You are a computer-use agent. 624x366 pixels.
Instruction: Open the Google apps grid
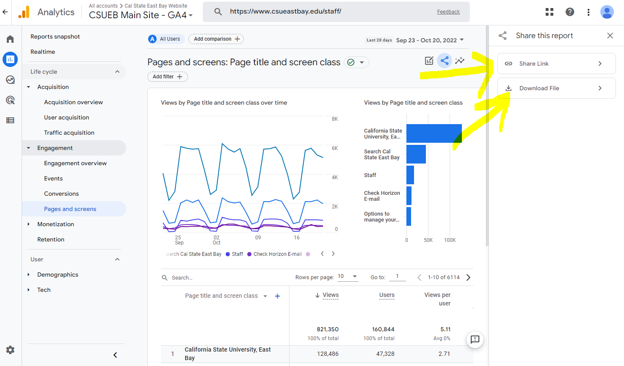point(549,12)
